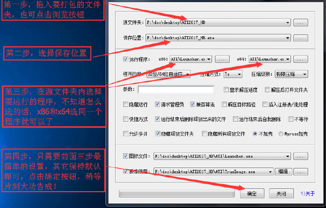Viewport: 326px width, 208px height.
Task: Click the browse button beside 保存位置
Action: pyautogui.click(x=300, y=38)
